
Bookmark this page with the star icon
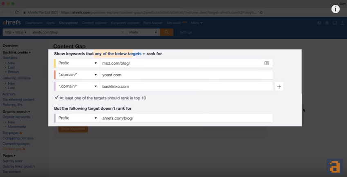[261, 13]
